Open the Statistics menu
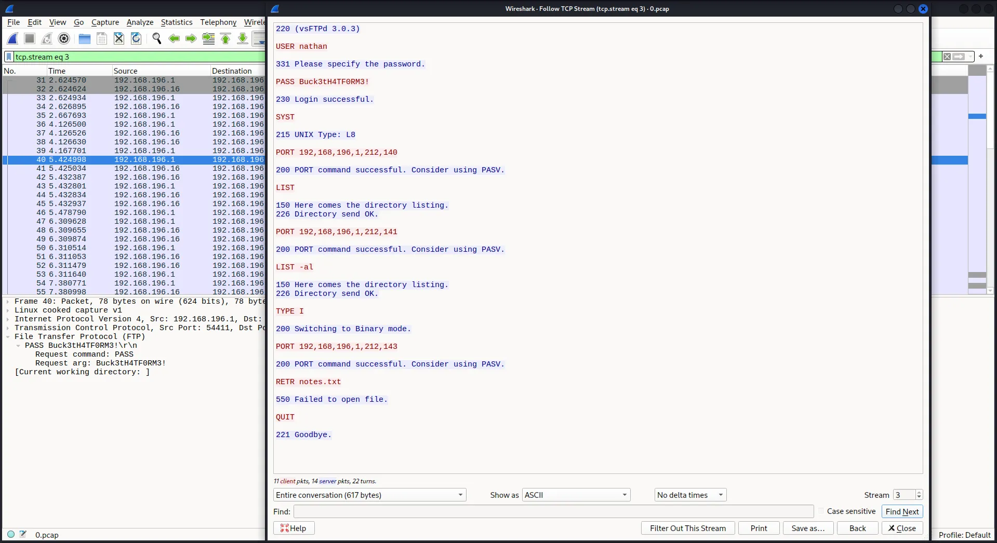Image resolution: width=997 pixels, height=543 pixels. coord(176,22)
